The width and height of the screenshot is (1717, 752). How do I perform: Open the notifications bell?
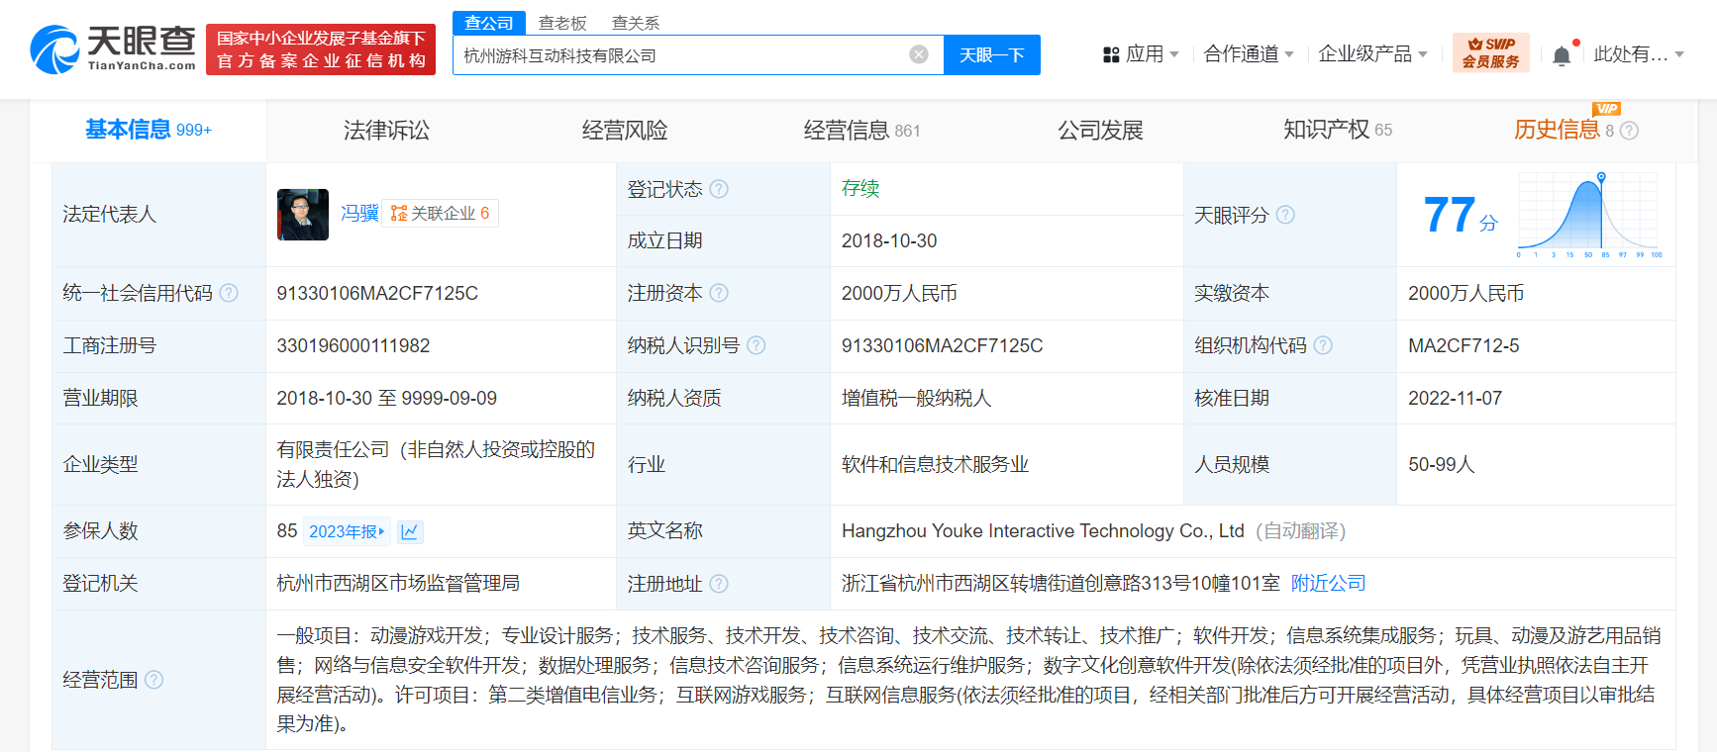[x=1562, y=55]
